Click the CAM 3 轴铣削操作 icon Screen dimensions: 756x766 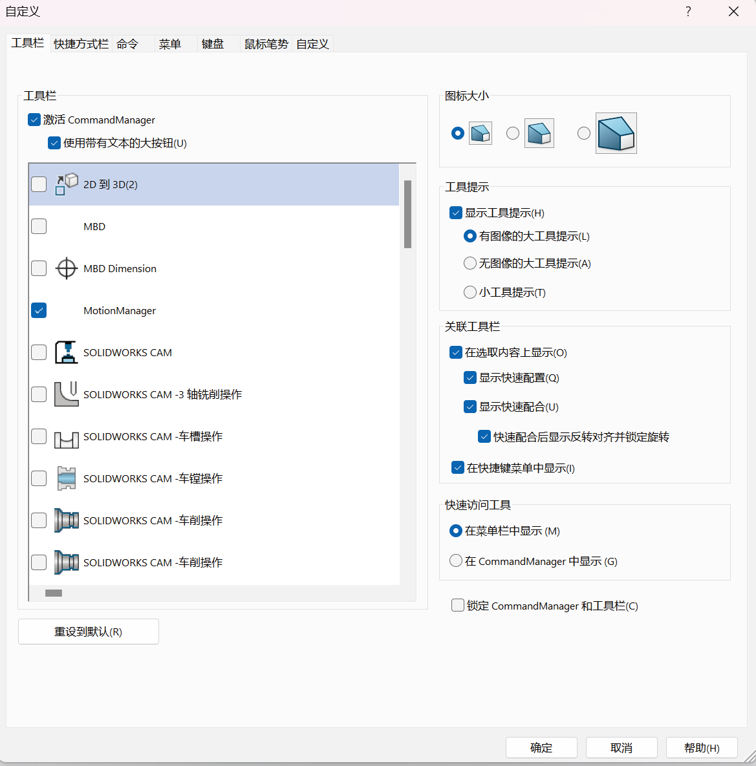[x=66, y=394]
